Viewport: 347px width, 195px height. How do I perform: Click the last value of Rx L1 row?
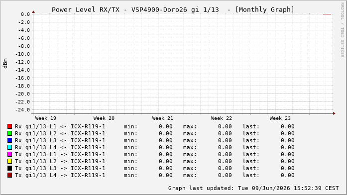tap(287, 126)
